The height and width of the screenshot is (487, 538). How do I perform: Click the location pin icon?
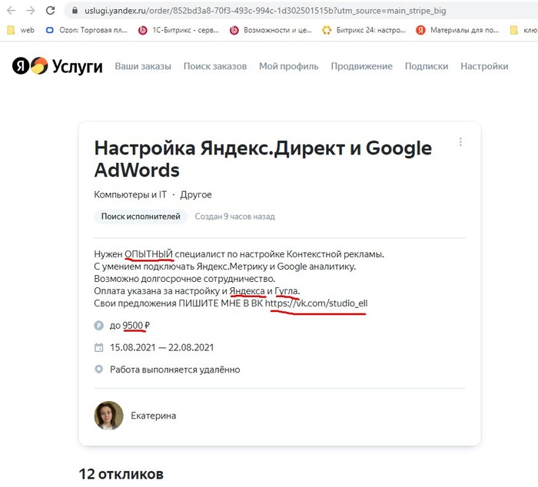click(99, 369)
